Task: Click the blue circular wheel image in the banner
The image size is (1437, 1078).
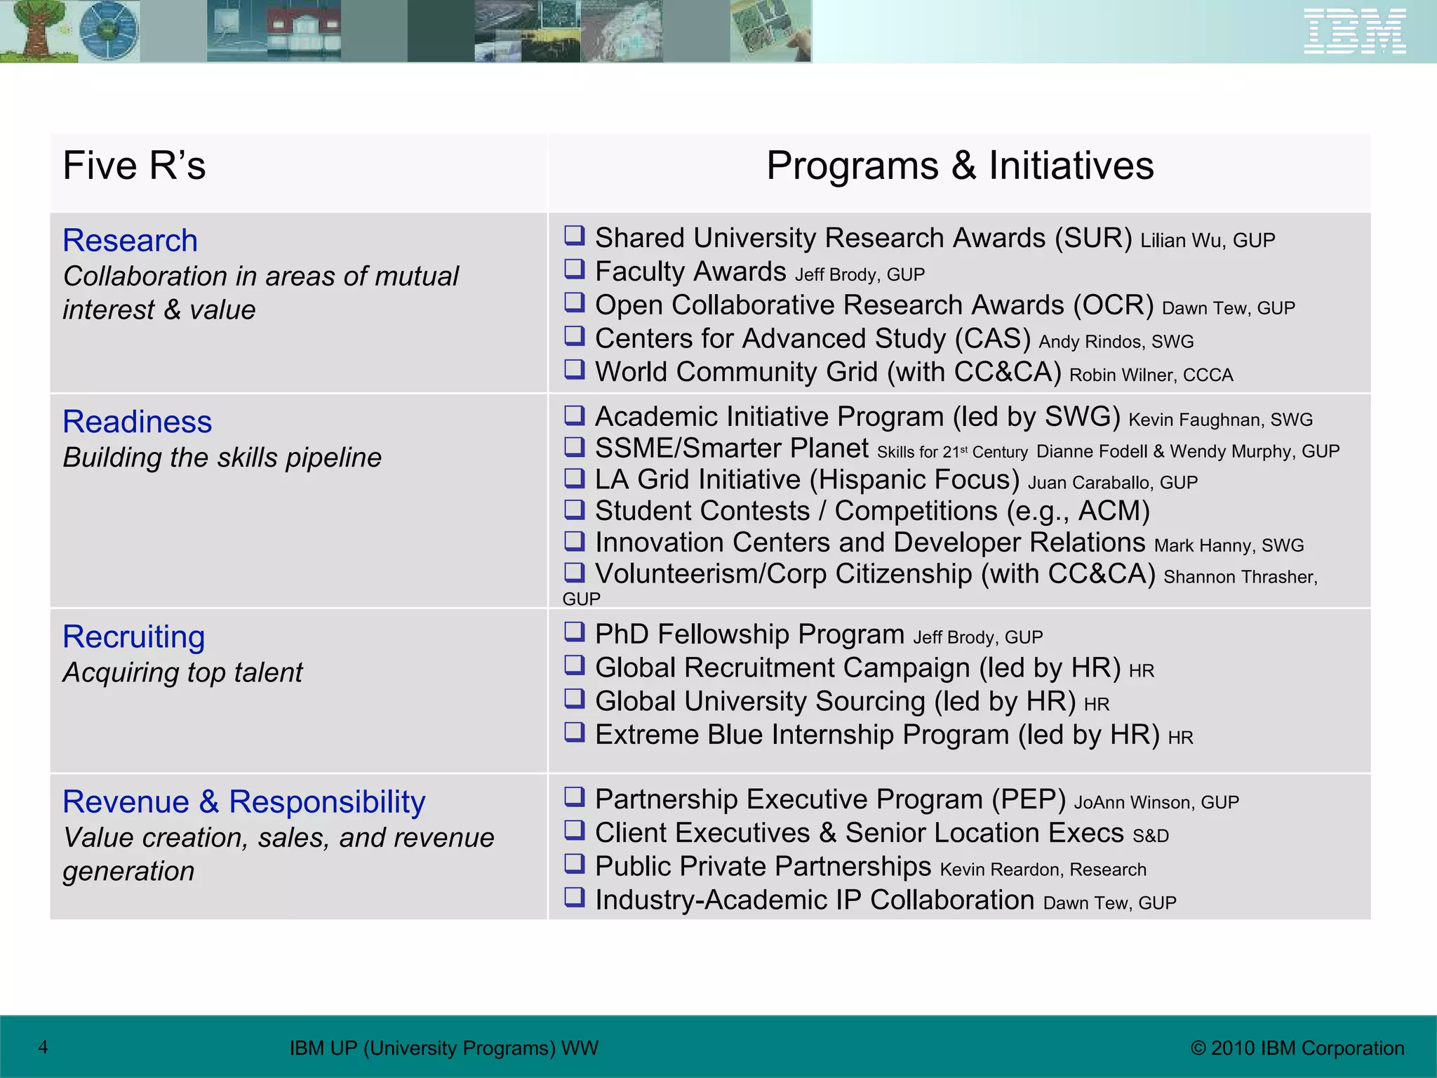Action: coord(108,31)
